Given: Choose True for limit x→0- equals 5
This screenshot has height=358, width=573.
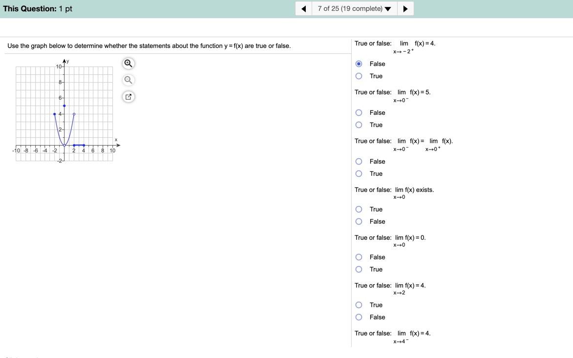Looking at the screenshot, I should [359, 125].
